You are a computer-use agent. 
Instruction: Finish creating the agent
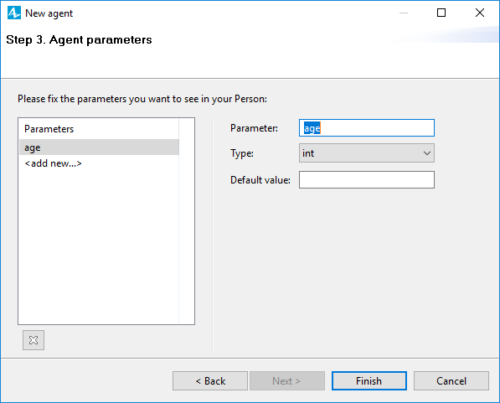pos(369,380)
